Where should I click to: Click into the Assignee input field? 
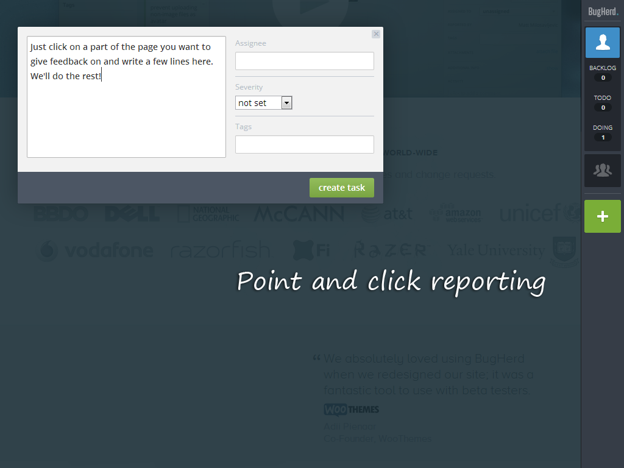tap(304, 61)
